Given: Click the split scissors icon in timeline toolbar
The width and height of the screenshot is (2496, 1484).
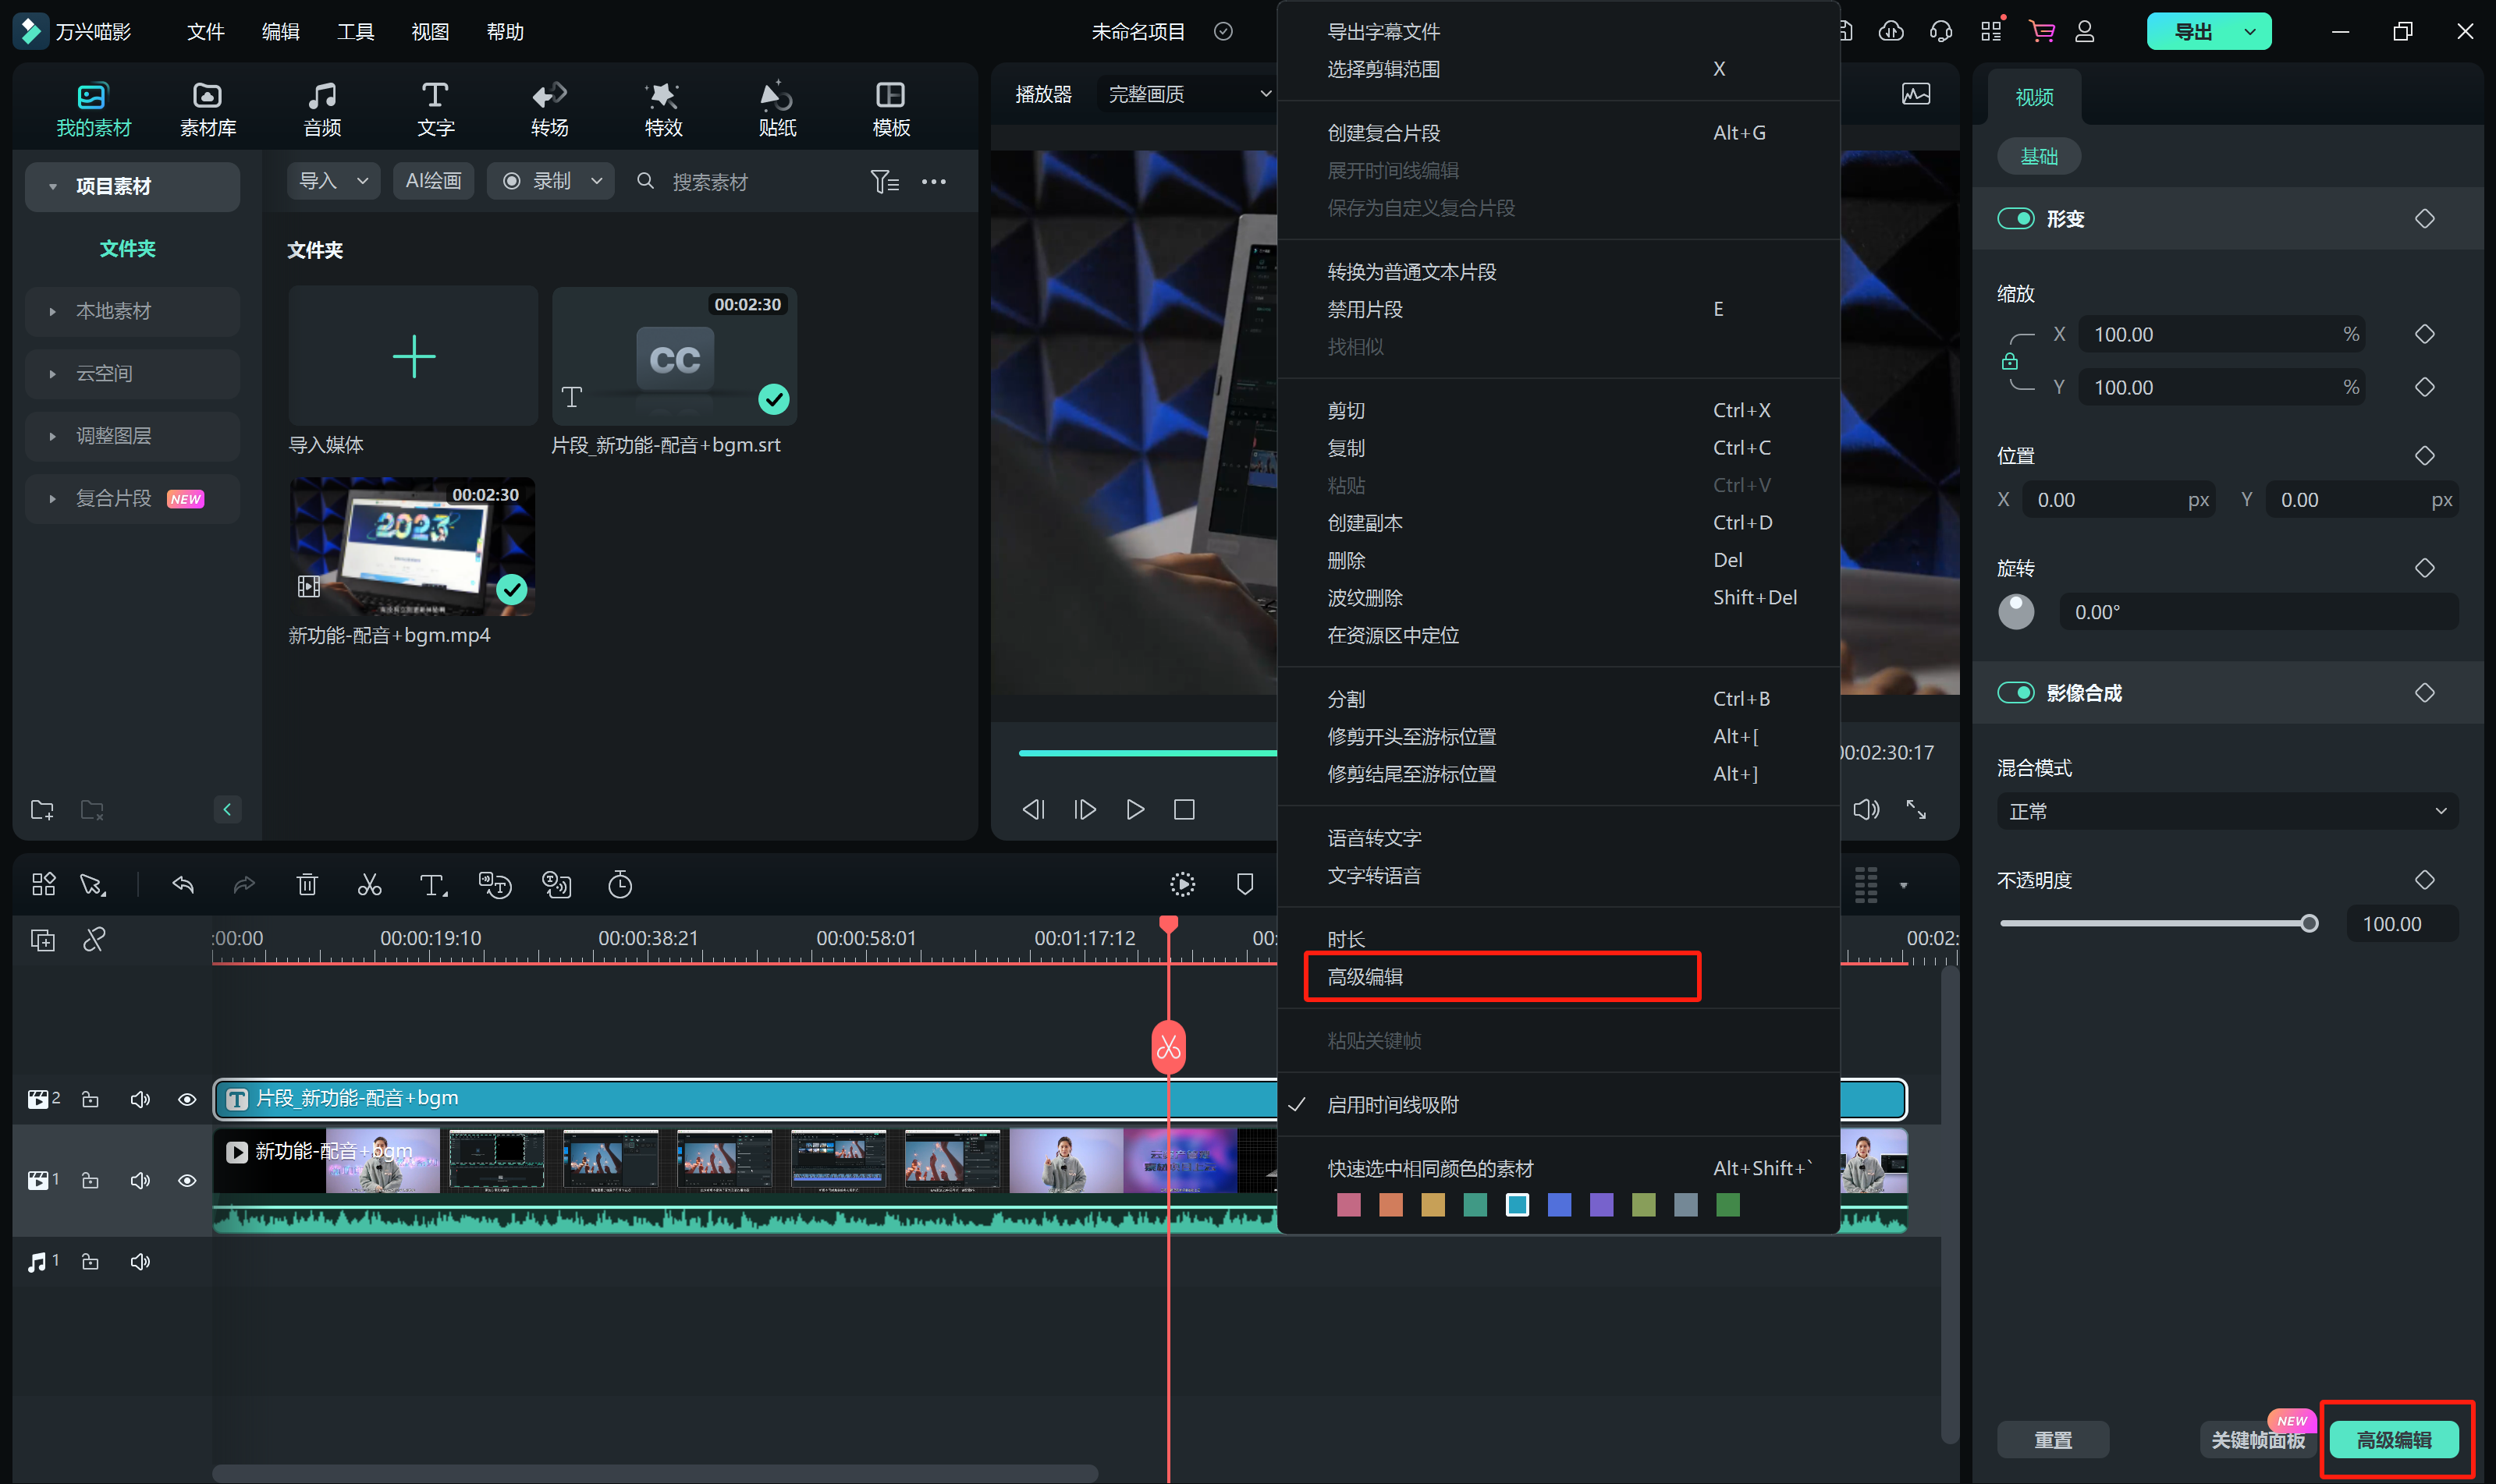Looking at the screenshot, I should [x=369, y=885].
